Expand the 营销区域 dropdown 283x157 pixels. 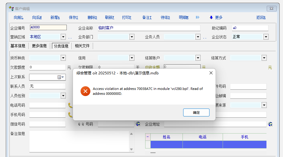[x=63, y=37]
